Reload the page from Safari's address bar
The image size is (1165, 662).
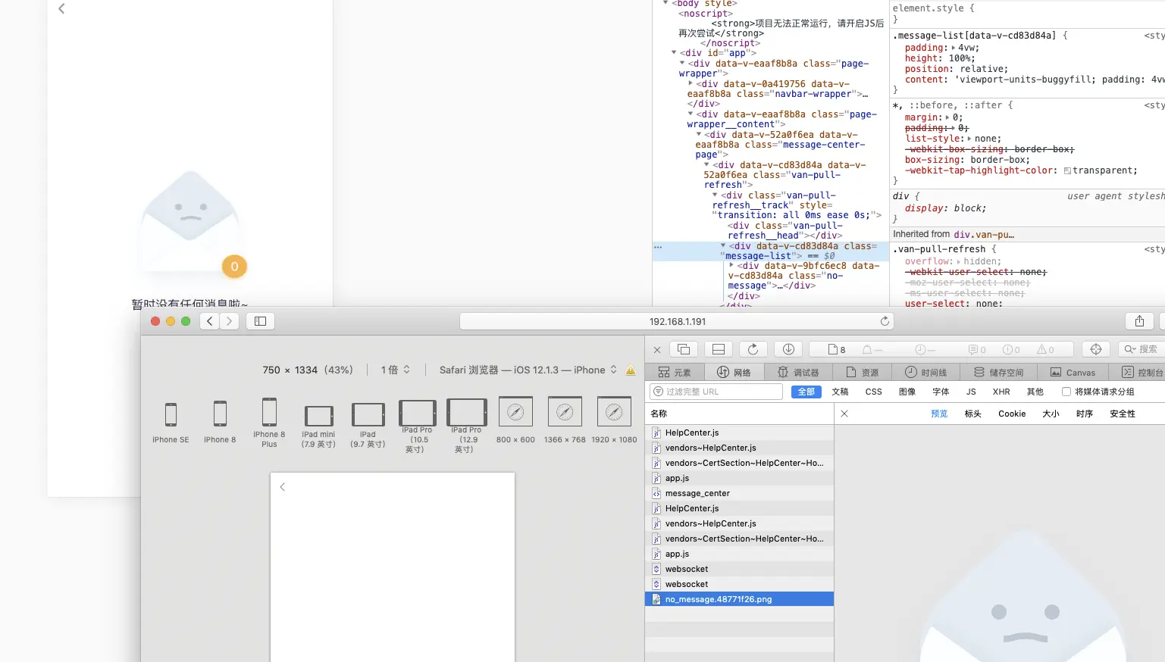pos(884,321)
